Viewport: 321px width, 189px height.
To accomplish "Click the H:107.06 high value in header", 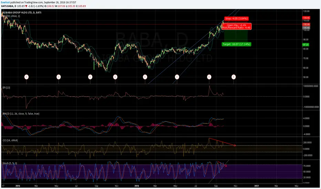I will point(60,6).
